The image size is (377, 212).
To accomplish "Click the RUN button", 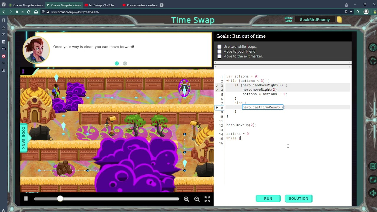I will pyautogui.click(x=268, y=198).
